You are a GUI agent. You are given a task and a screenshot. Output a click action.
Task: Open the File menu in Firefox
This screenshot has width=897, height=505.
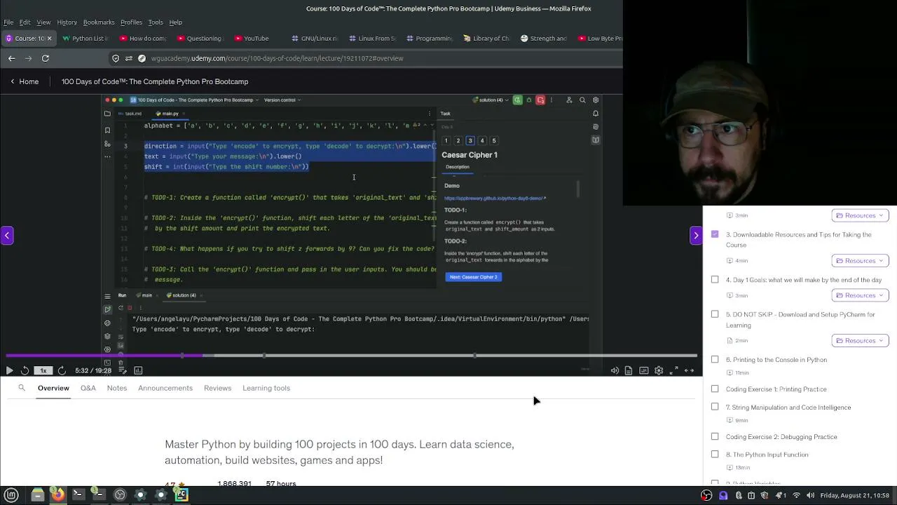8,22
